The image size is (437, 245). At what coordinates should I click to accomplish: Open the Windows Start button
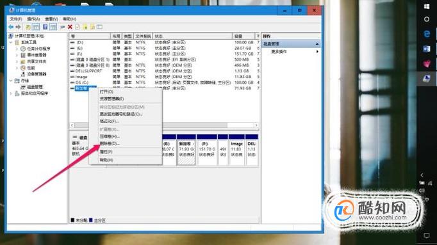[x=426, y=6]
